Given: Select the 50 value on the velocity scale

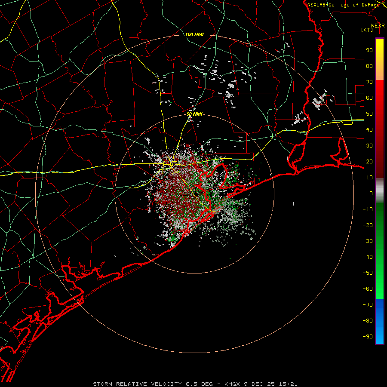Looking at the screenshot, I should (x=369, y=114).
